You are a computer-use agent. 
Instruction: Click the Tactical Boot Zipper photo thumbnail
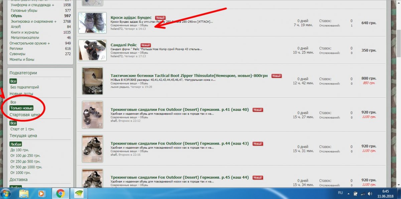point(93,81)
